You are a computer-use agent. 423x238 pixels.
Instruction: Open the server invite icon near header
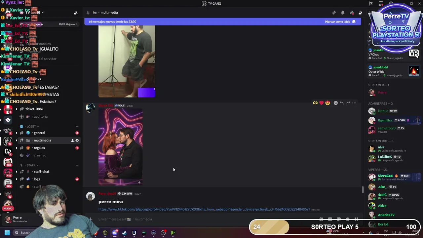click(x=76, y=13)
